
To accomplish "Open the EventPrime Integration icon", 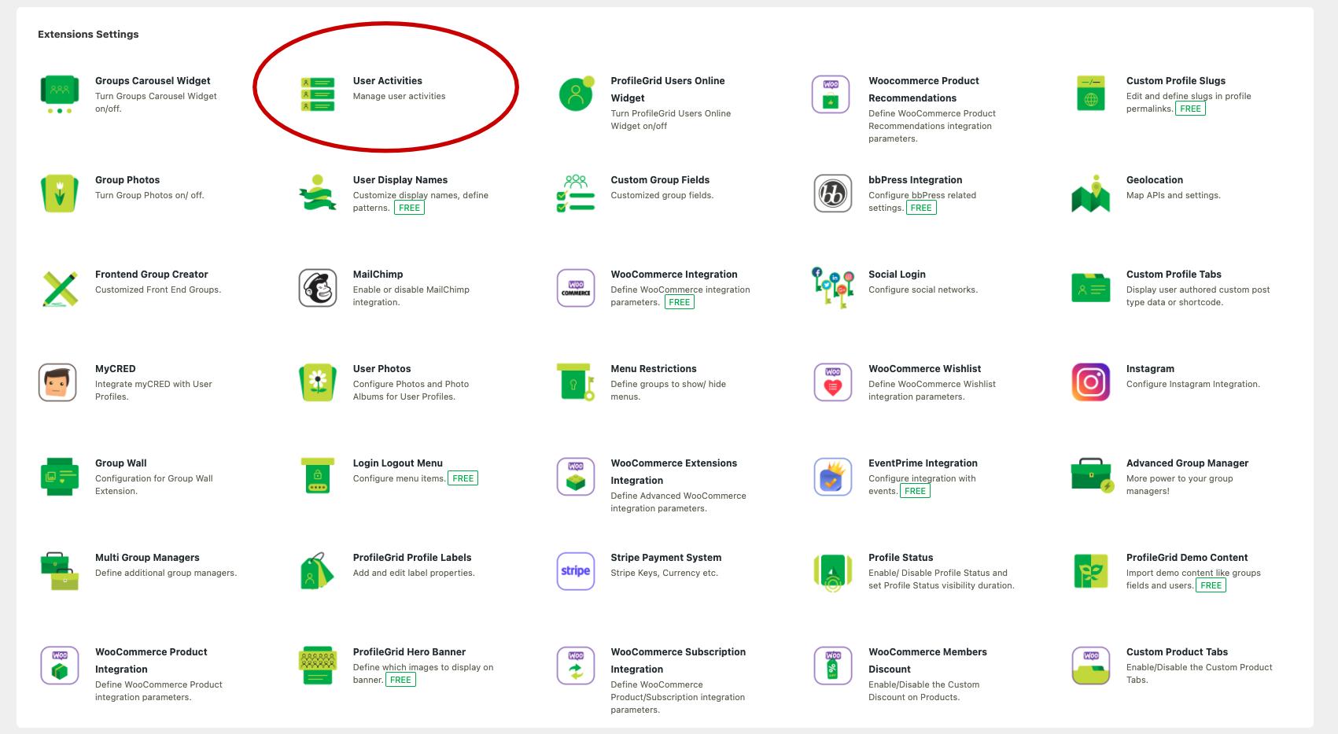I will 832,477.
